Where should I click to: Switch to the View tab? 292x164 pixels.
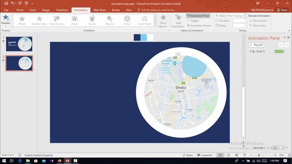(129, 10)
